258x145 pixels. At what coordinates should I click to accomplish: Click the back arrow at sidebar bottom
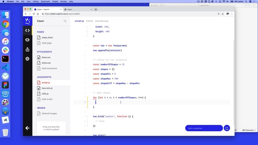pyautogui.click(x=27, y=128)
